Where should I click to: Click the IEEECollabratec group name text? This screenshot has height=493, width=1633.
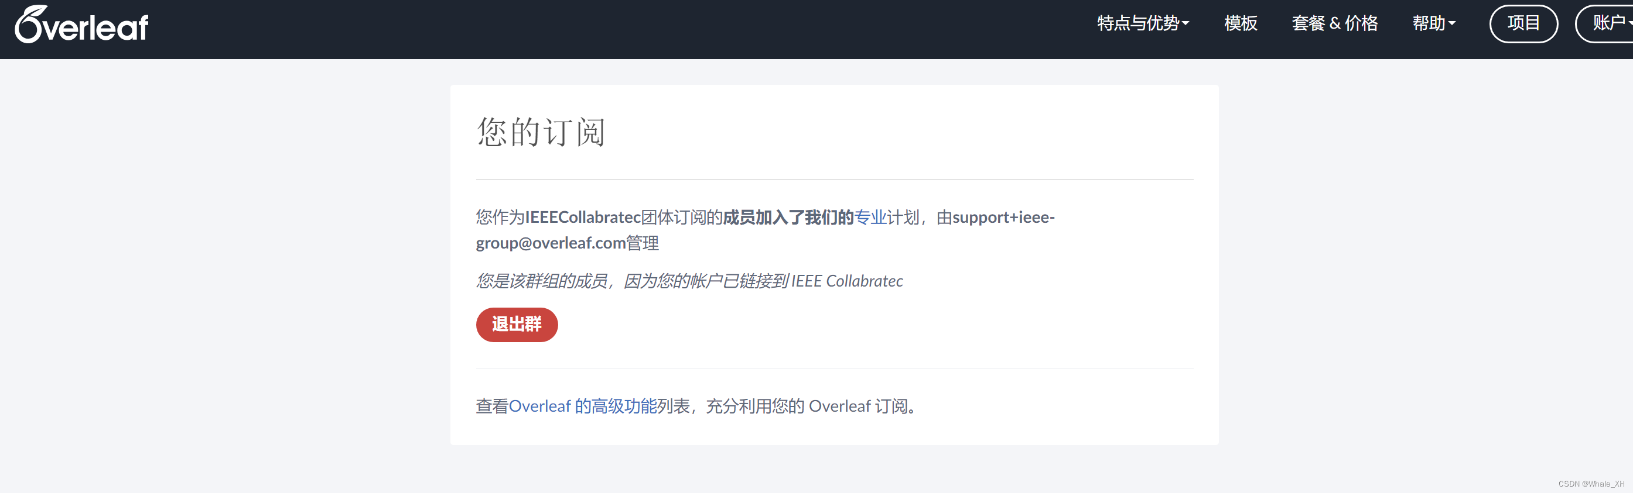[x=583, y=217]
